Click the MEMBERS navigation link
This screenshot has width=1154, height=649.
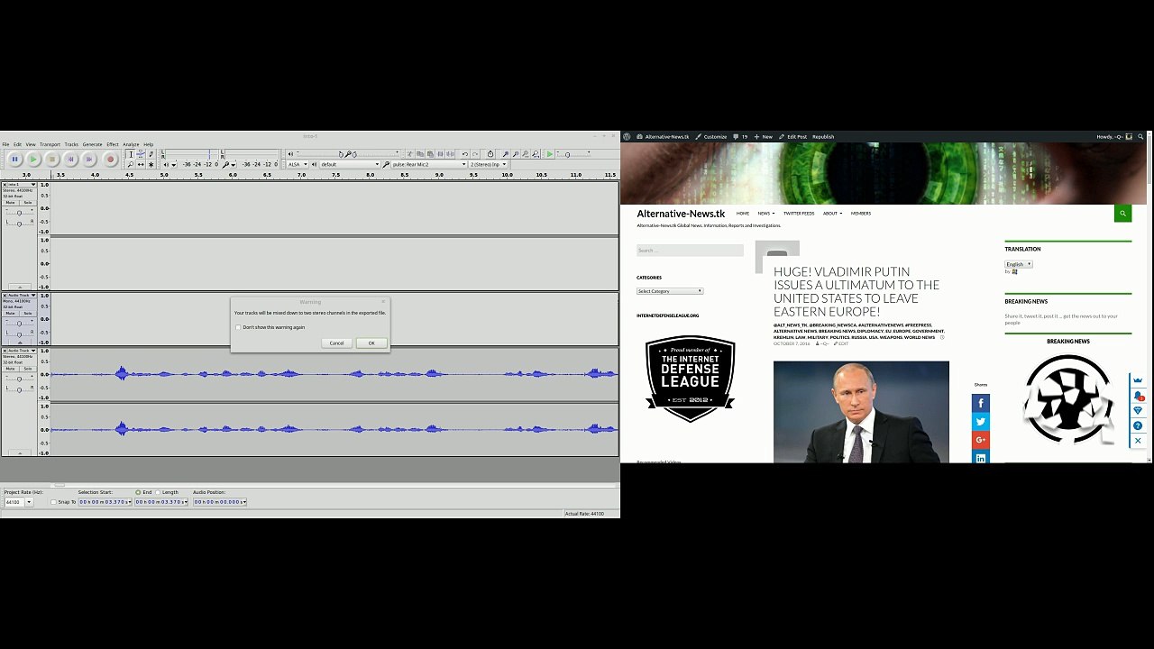click(x=861, y=214)
